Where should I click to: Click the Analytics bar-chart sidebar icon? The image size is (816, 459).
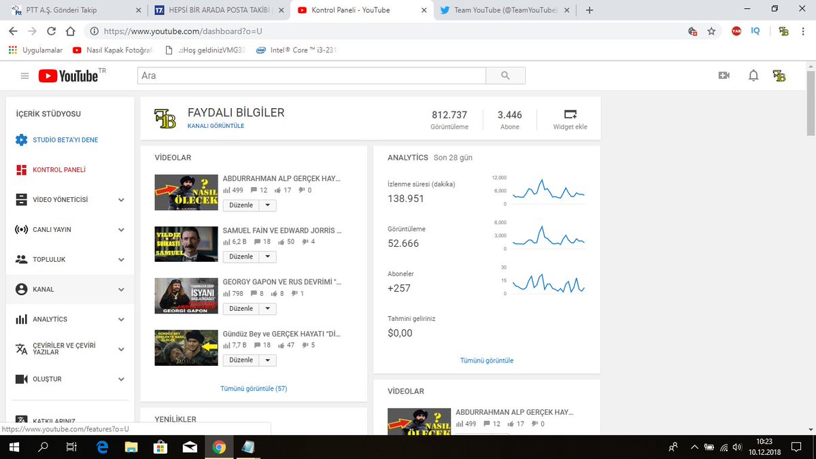21,319
